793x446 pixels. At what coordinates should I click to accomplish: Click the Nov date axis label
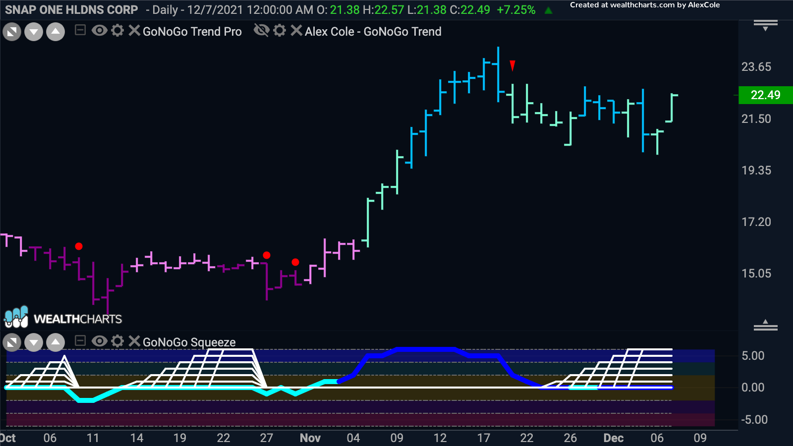coord(310,438)
